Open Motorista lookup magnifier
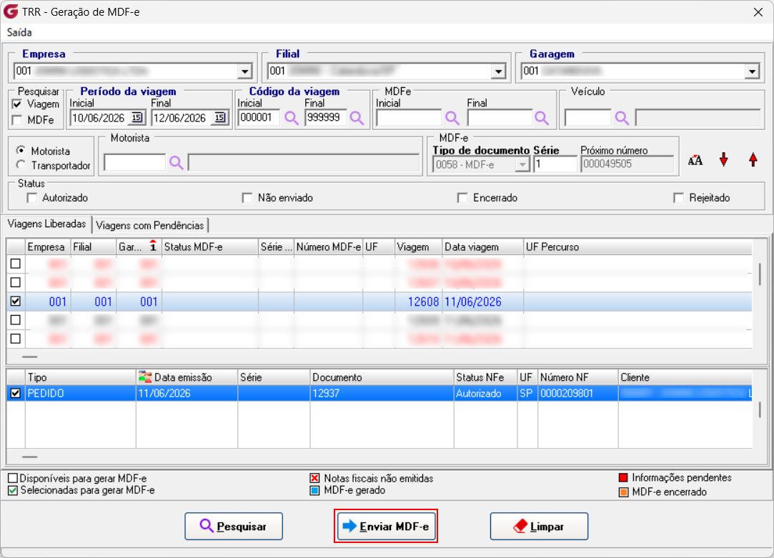The height and width of the screenshot is (558, 774). [177, 163]
